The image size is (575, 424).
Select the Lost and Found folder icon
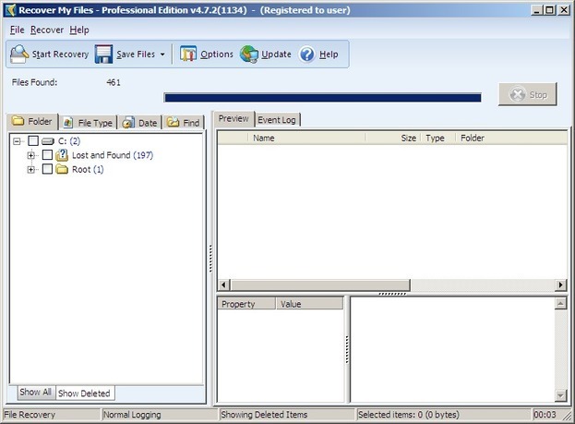point(63,155)
